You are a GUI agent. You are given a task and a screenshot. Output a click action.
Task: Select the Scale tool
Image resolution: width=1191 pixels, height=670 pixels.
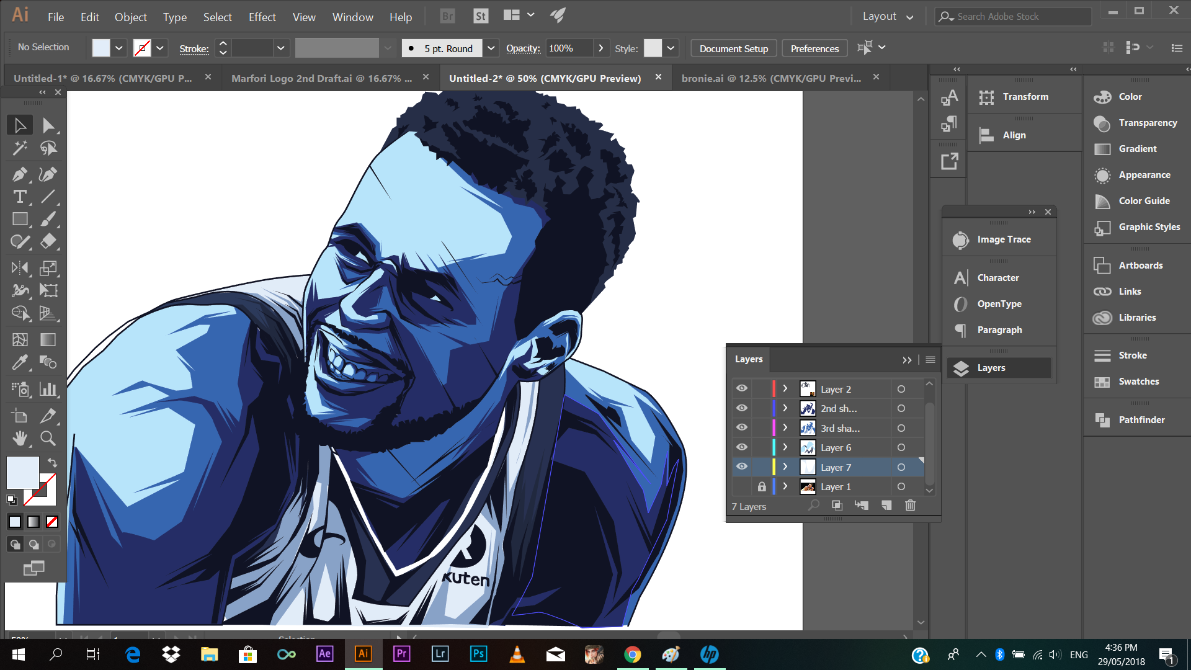tap(48, 268)
